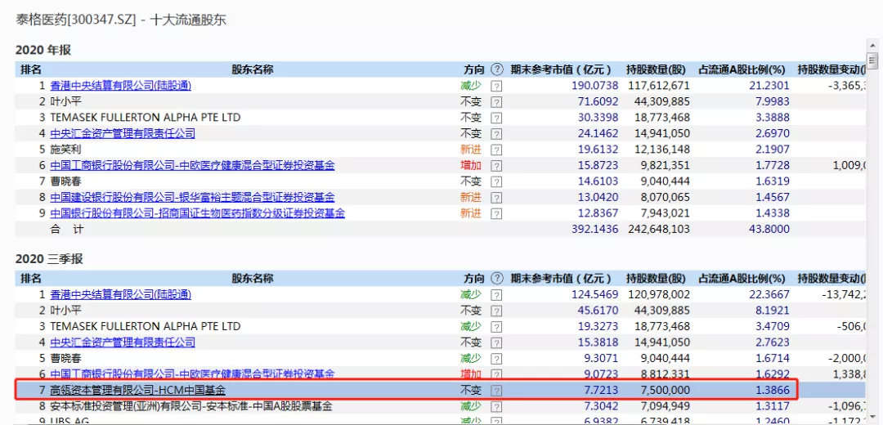
Task: Click help icon in 2020年报 叶小平 row
Action: tap(496, 102)
